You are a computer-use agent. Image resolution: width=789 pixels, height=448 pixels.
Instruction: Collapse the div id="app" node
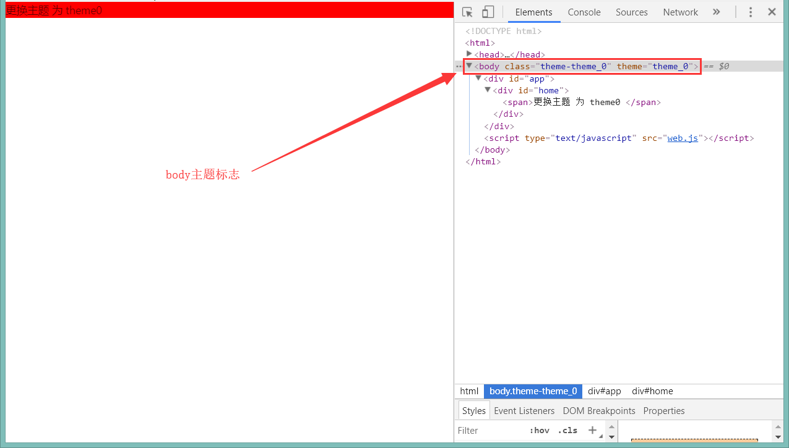[x=478, y=78]
